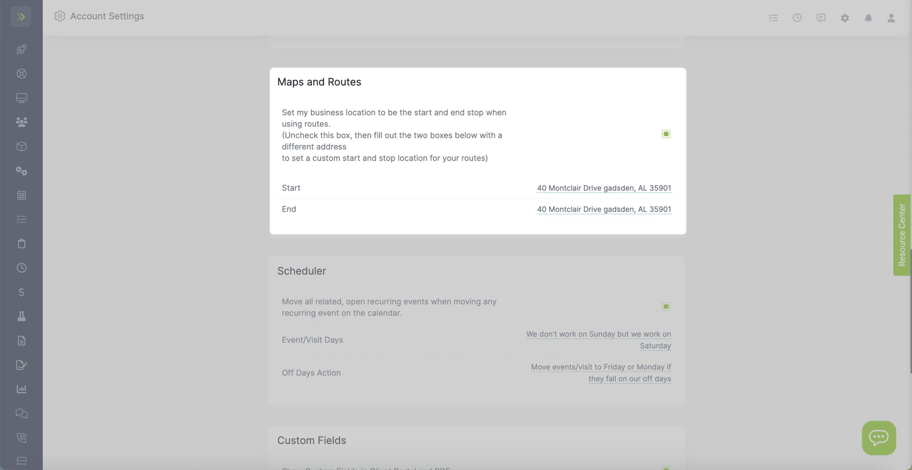This screenshot has width=912, height=470.
Task: Uncheck business location start/end stop checkbox
Action: pyautogui.click(x=666, y=134)
